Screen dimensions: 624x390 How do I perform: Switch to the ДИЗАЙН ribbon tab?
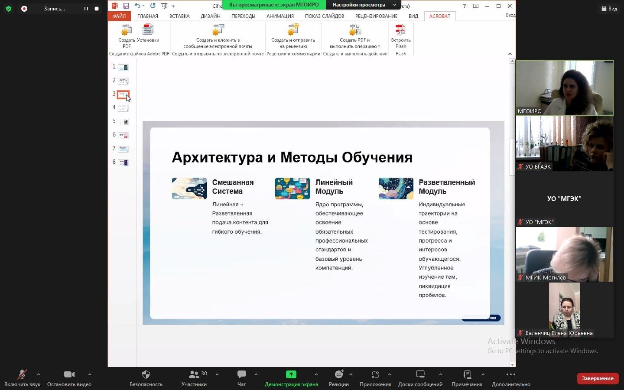(210, 16)
